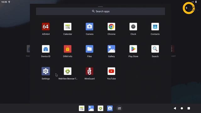Tap the Home navigation button

pos(182,108)
